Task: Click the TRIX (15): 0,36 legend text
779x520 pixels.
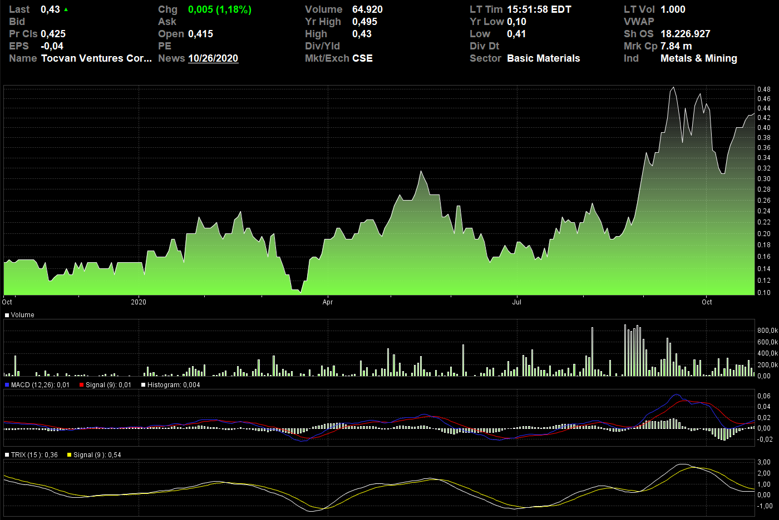Action: pos(34,455)
